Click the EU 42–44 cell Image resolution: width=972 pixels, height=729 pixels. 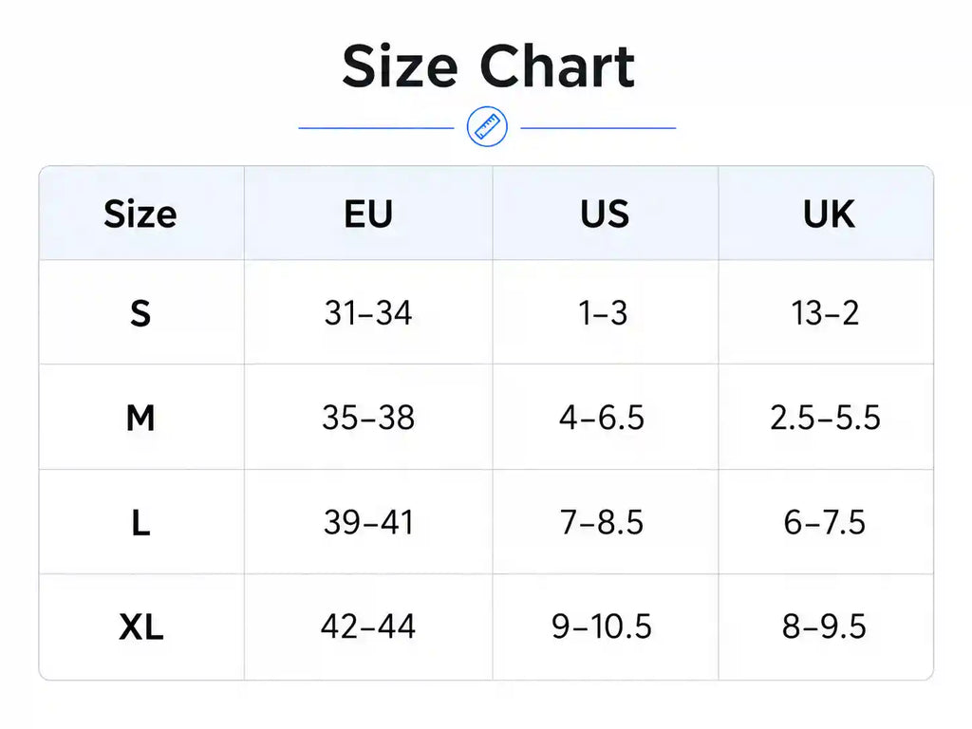point(368,626)
